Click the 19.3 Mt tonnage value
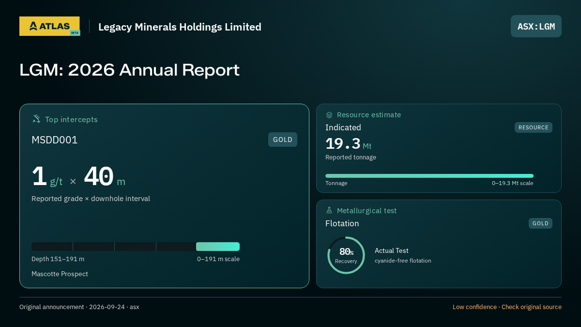The height and width of the screenshot is (327, 581). [x=349, y=144]
